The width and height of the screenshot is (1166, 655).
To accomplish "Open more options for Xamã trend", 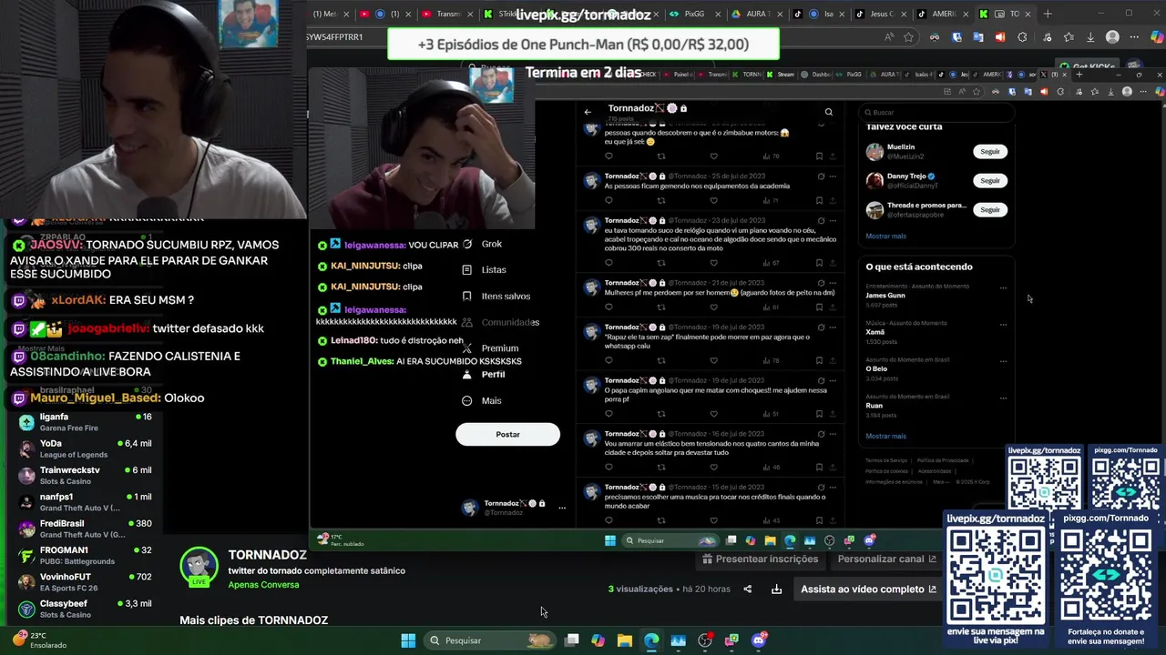I will click(x=1003, y=325).
